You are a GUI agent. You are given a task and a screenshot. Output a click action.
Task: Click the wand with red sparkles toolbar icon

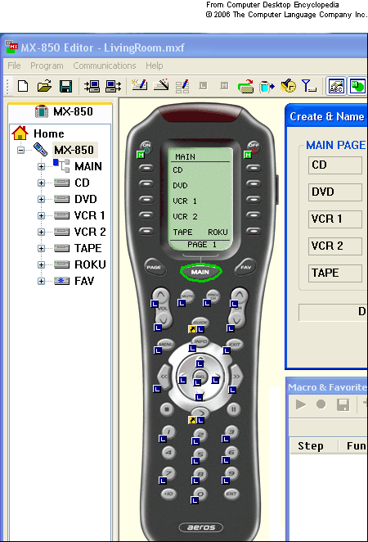[x=161, y=85]
